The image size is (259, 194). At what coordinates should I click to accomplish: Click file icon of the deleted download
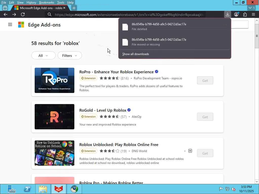tap(125, 27)
